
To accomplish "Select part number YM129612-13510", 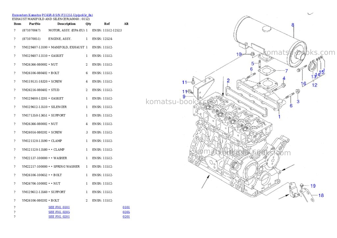I will [x=35, y=107].
